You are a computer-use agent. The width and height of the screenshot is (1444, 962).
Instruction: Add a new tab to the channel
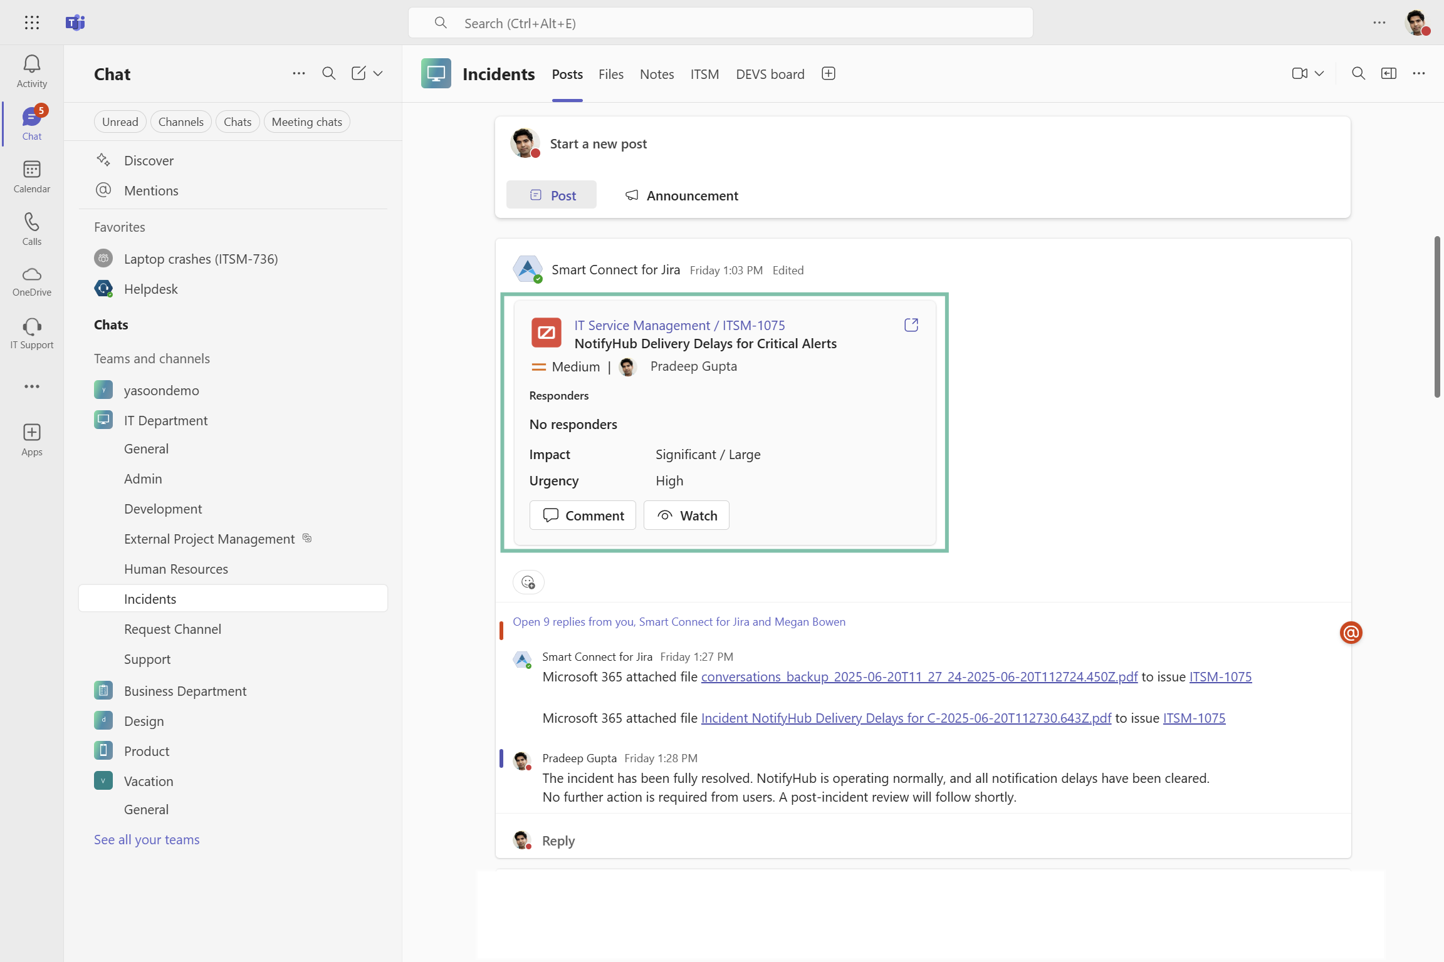pos(828,74)
